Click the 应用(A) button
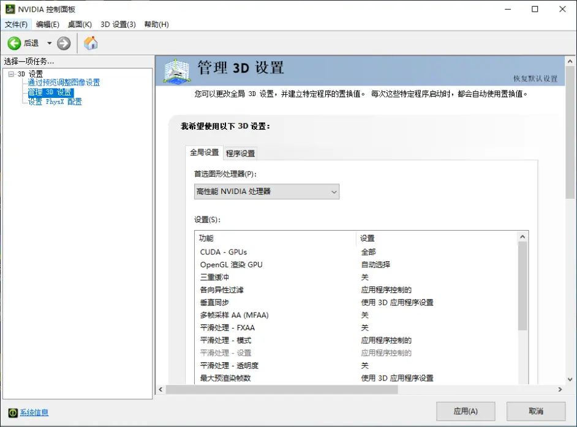Screen dimensions: 577x427 click(466, 411)
